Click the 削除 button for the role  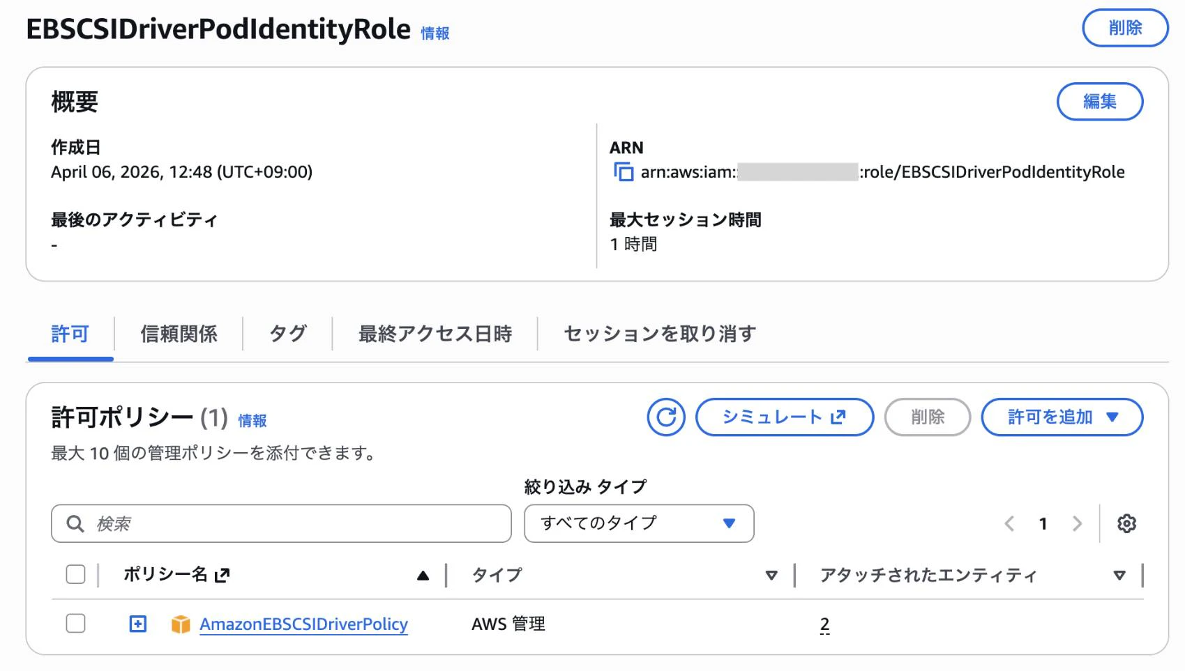coord(1125,28)
